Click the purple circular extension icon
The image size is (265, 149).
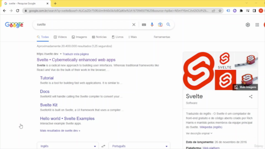pos(235,11)
